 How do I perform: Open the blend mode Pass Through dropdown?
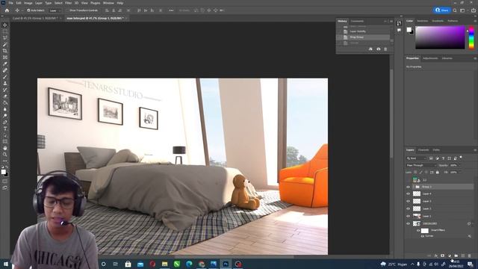pos(421,165)
